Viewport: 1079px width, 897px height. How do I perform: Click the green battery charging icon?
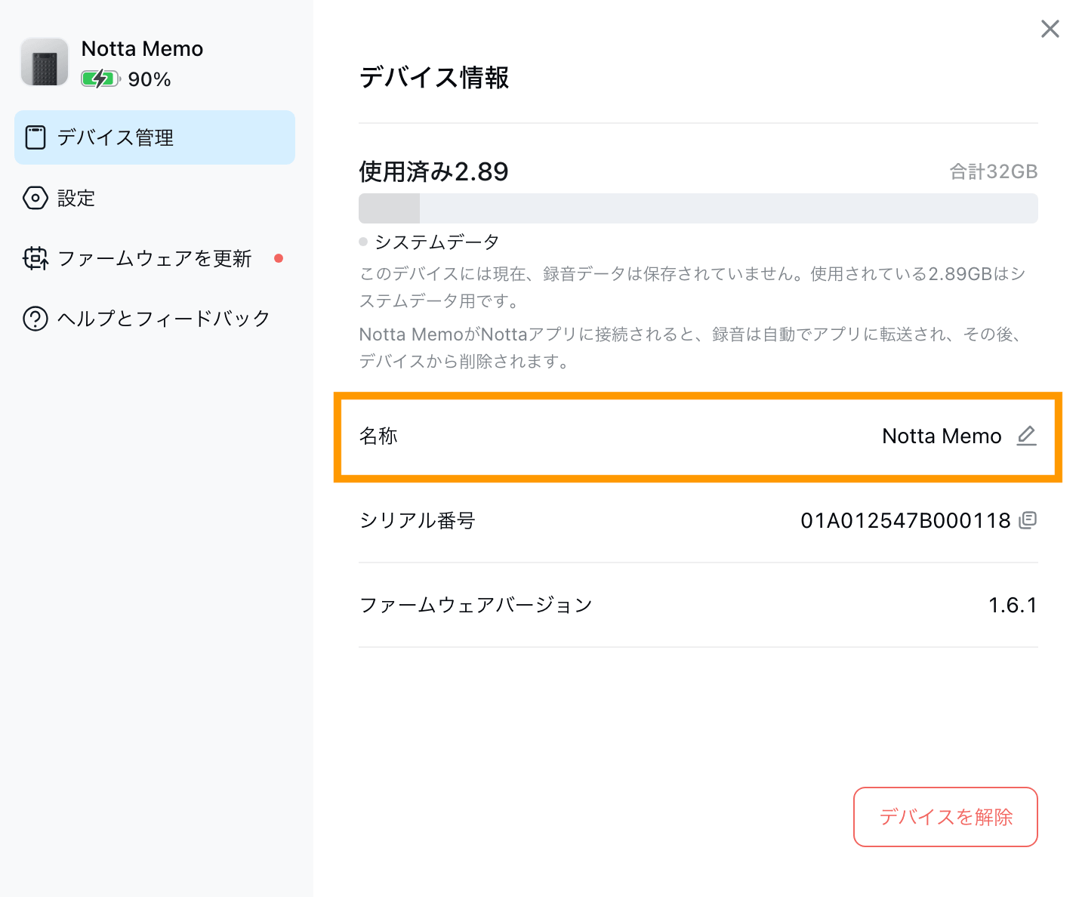coord(100,79)
